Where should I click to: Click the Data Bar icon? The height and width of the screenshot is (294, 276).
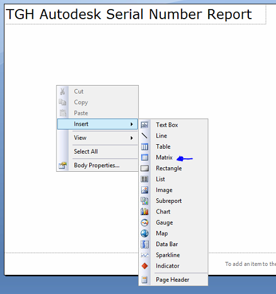tap(144, 244)
